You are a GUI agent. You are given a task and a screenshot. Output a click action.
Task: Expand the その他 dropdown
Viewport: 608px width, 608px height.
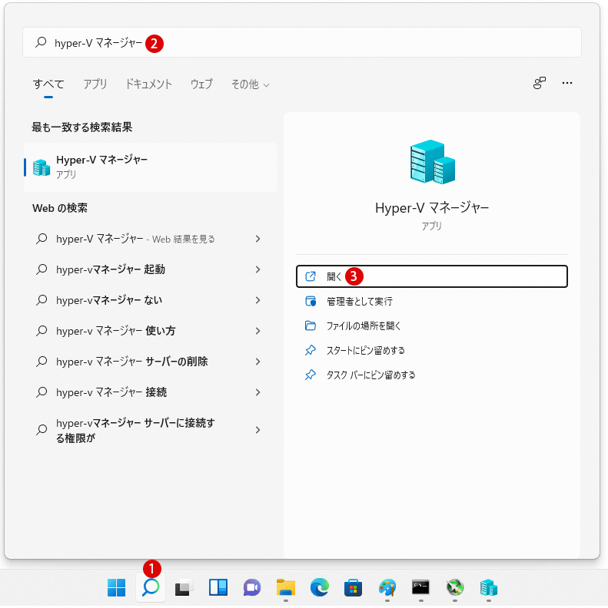[250, 84]
